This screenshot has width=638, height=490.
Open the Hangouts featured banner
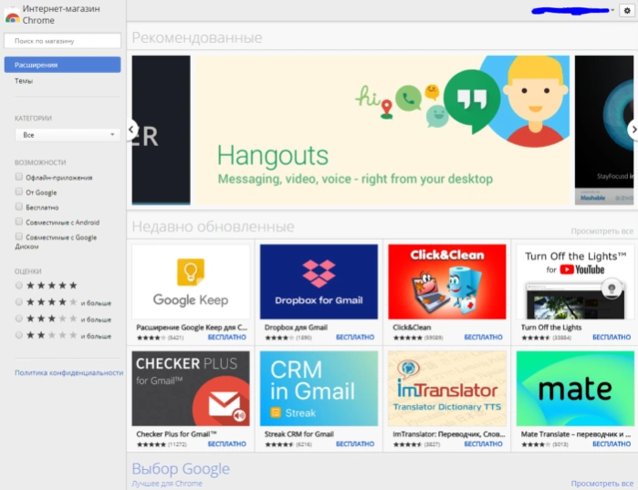coord(382,130)
